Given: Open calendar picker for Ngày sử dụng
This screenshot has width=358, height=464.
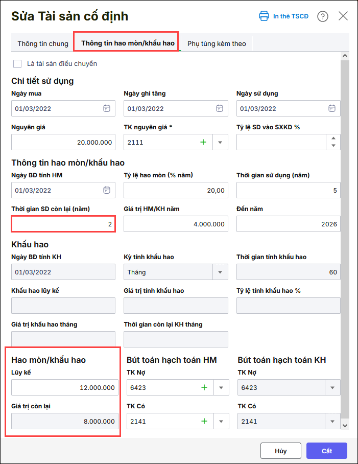Looking at the screenshot, I should pos(332,108).
